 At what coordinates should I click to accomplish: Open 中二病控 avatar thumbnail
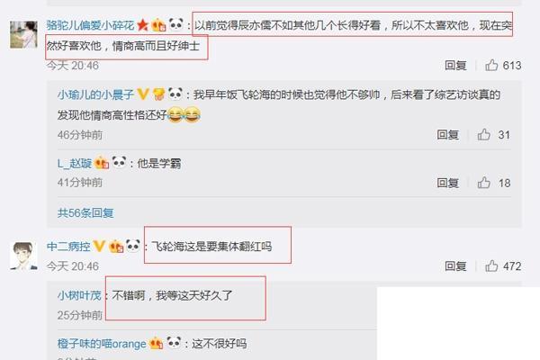click(23, 256)
